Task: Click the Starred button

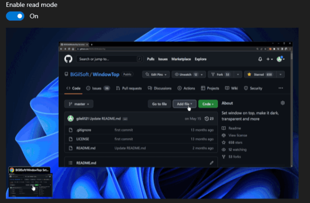Action: pos(260,74)
